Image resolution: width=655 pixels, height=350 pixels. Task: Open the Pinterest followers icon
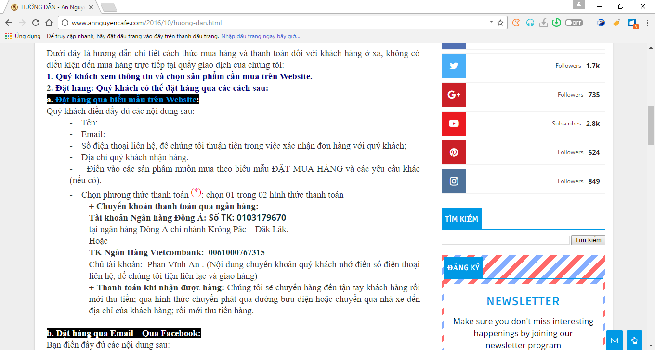point(454,152)
